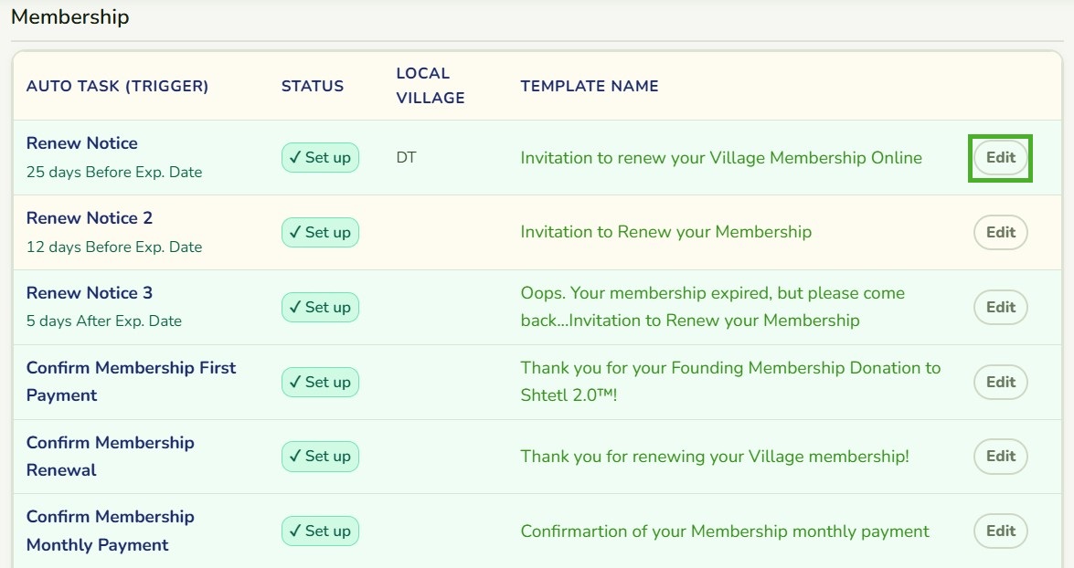
Task: Edit the Renew Notice auto task
Action: point(1000,157)
